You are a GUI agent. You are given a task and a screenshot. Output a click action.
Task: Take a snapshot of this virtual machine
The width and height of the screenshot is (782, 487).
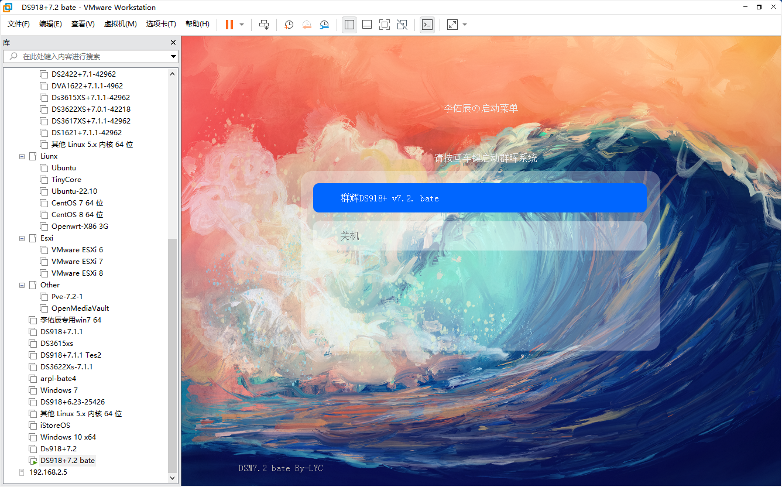click(x=289, y=25)
